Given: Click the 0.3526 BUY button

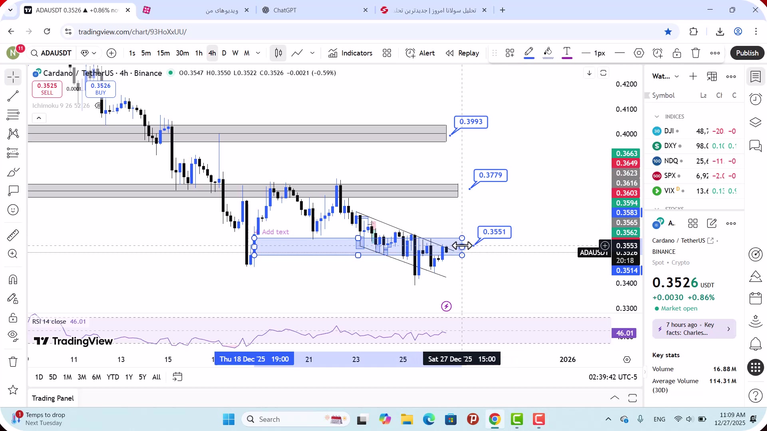Looking at the screenshot, I should (x=101, y=89).
